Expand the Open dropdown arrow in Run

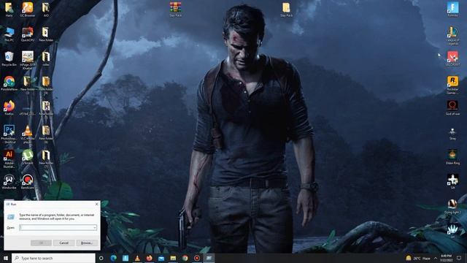click(x=95, y=227)
